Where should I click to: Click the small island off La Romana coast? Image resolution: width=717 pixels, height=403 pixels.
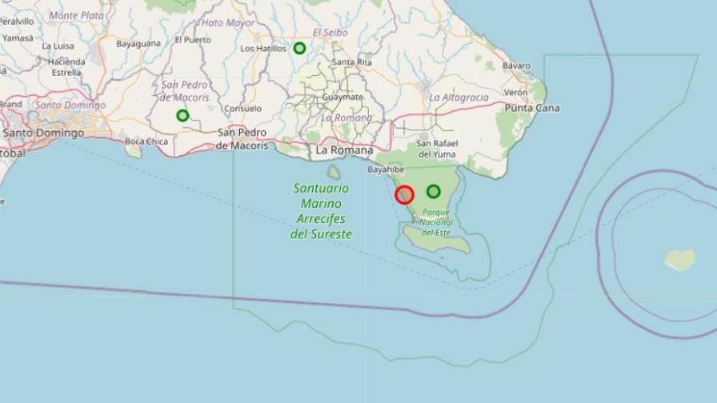click(x=334, y=172)
